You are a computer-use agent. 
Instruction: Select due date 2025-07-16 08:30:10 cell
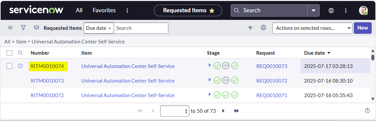pyautogui.click(x=335, y=81)
